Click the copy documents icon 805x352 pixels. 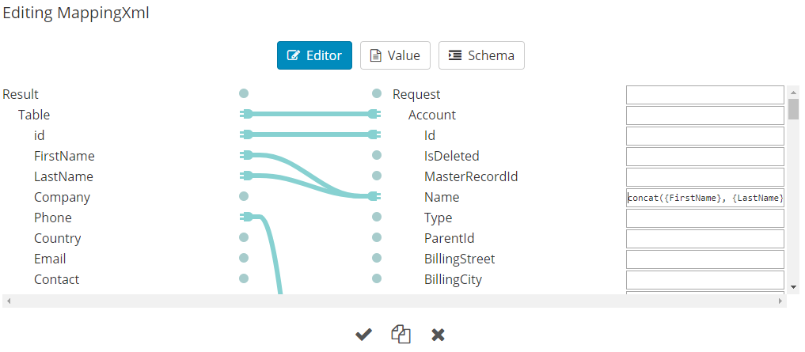click(401, 335)
